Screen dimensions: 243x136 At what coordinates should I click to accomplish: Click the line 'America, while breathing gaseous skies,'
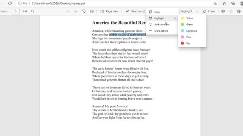click(117, 31)
